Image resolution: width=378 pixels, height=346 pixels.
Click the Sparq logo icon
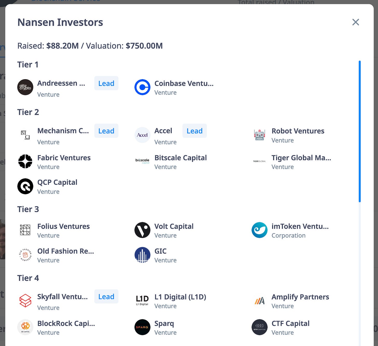point(142,327)
